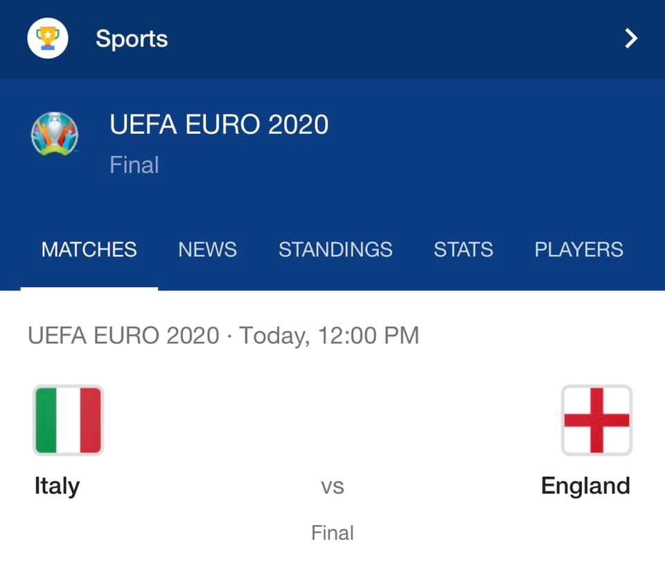Open the STANDINGS tab
665x563 pixels.
pyautogui.click(x=335, y=249)
